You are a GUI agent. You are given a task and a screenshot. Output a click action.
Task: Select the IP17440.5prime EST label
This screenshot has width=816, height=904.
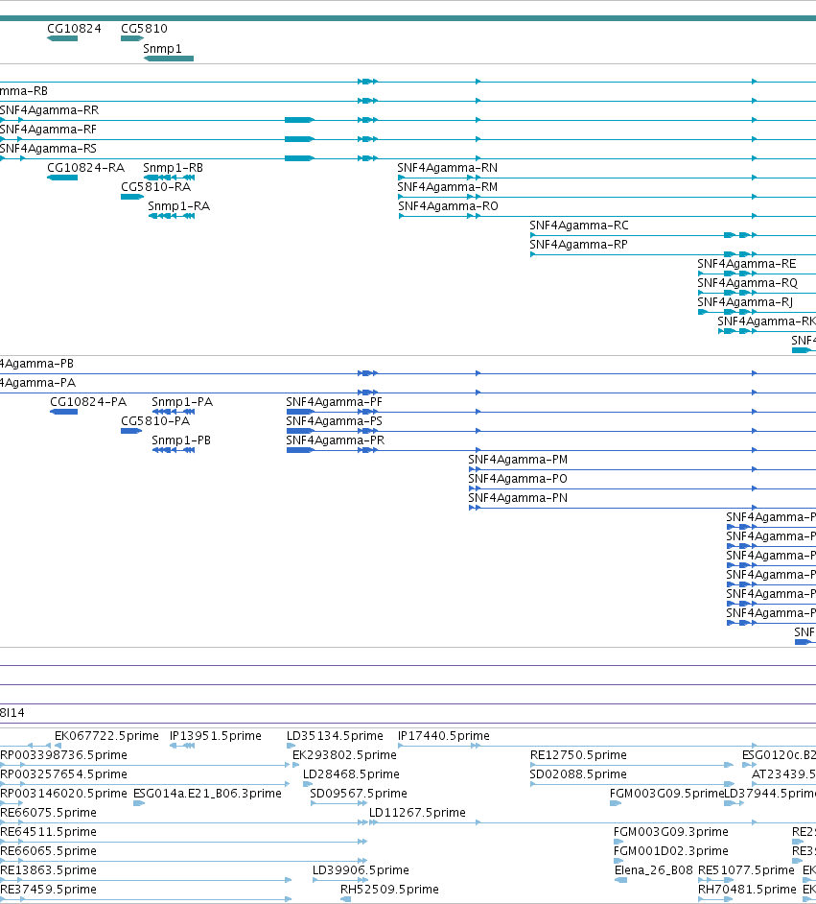point(443,736)
